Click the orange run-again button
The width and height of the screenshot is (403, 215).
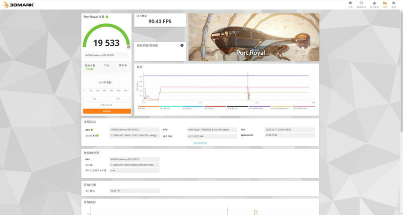tap(107, 111)
